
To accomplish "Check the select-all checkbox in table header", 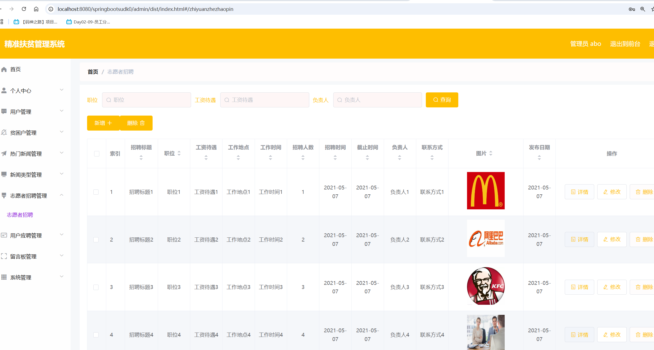I will [97, 154].
